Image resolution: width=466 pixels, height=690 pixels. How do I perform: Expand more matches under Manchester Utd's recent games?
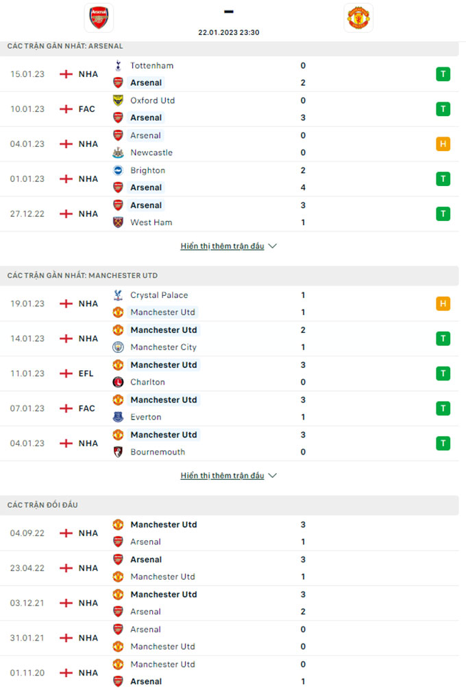coord(228,475)
